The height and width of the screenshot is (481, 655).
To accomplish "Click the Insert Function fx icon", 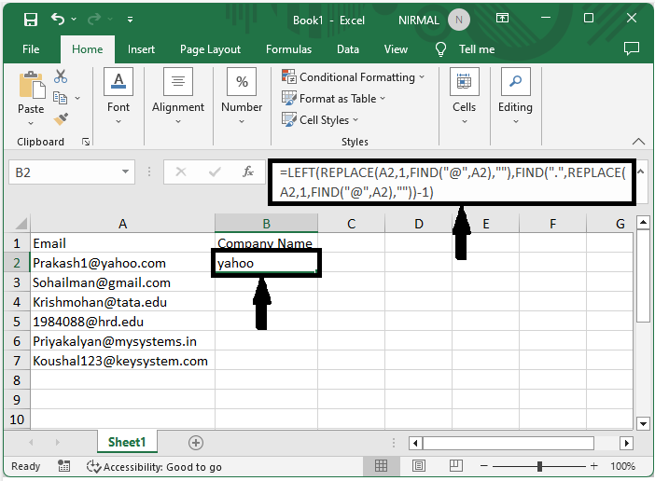I will 248,172.
